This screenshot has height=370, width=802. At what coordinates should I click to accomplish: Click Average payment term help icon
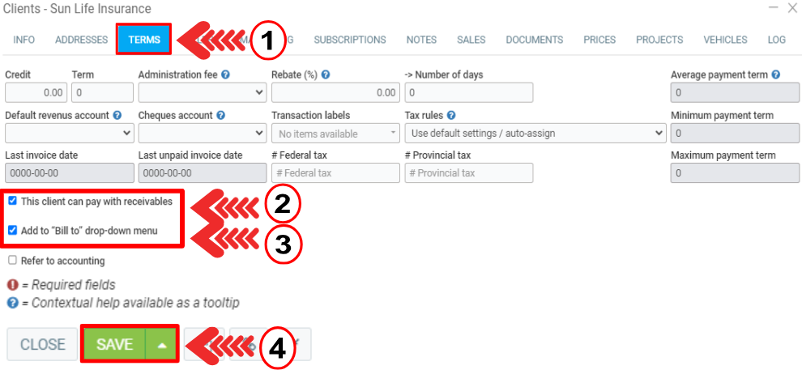tap(776, 74)
